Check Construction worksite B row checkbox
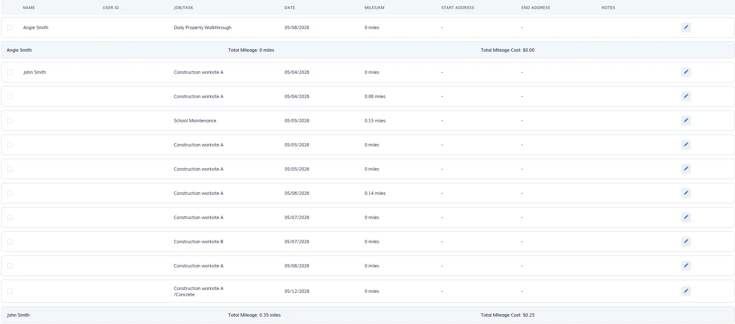This screenshot has width=735, height=324. (x=10, y=242)
